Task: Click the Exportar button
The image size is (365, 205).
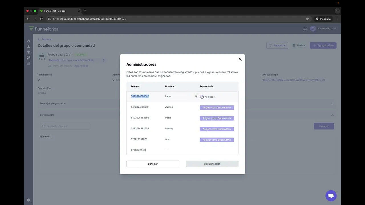Action: click(x=324, y=126)
